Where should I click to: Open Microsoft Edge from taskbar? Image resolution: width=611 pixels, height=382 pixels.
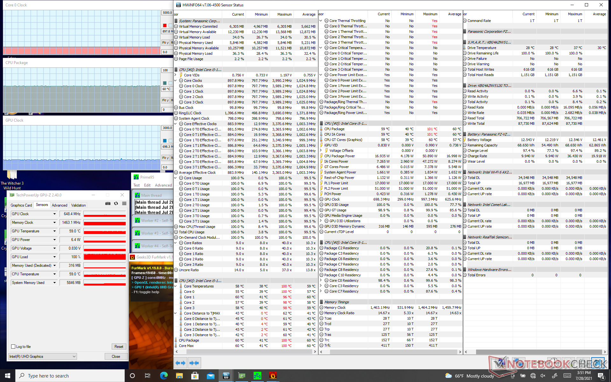tap(164, 376)
